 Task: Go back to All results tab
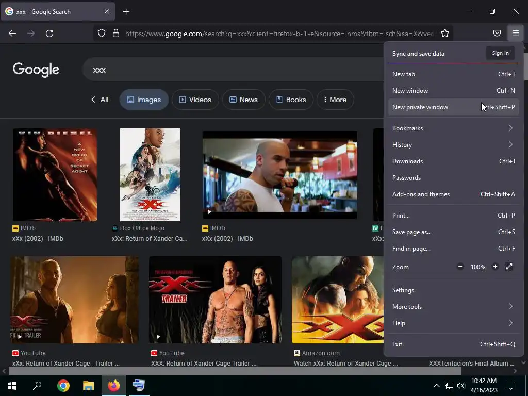click(x=100, y=100)
